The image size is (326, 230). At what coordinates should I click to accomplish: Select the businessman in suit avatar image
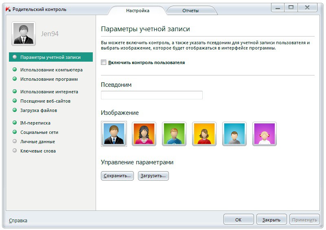click(x=114, y=134)
